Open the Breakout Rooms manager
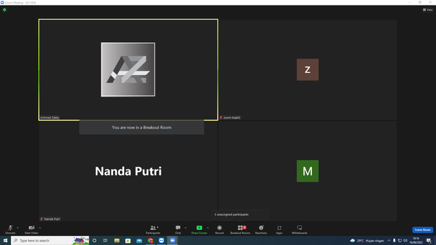This screenshot has height=245, width=436. pos(240,229)
